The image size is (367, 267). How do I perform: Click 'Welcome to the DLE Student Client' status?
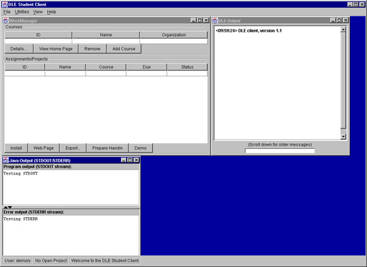tap(105, 260)
